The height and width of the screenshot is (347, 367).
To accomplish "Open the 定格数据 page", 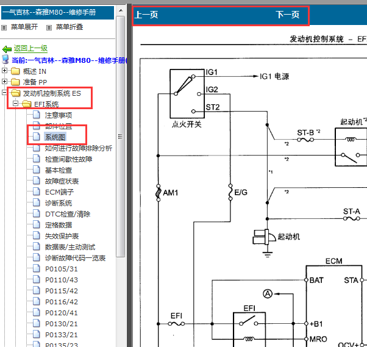I will [59, 225].
